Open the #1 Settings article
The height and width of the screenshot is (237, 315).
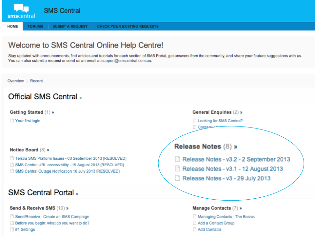point(25,229)
